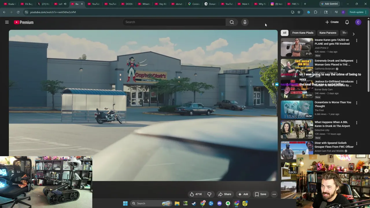Screen dimensions: 370x208
Task: Open Chrome profile avatar in toolbar
Action: pyautogui.click(x=343, y=12)
